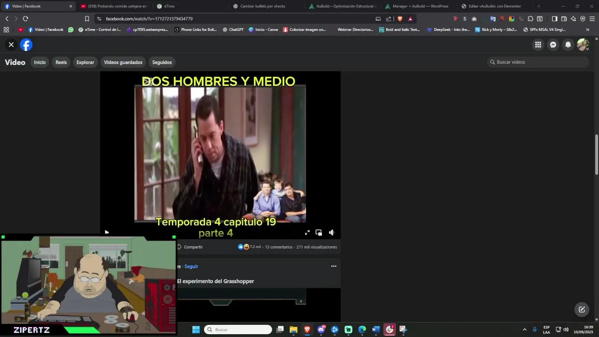The width and height of the screenshot is (599, 337).
Task: Click the page vertical scrollbar
Action: click(596, 154)
